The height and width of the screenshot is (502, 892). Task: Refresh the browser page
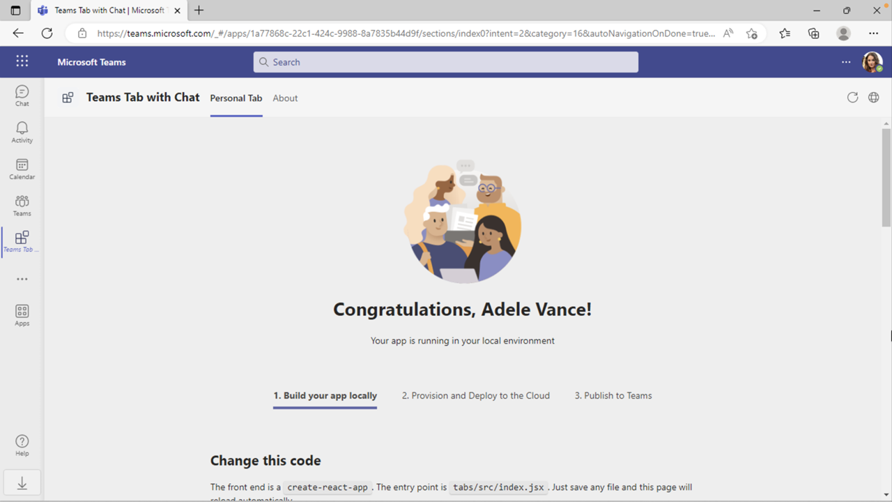[47, 33]
